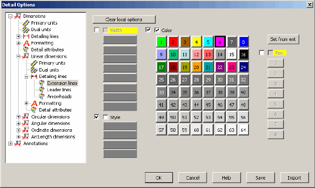
Task: Open Help for detail options
Action: (x=226, y=178)
